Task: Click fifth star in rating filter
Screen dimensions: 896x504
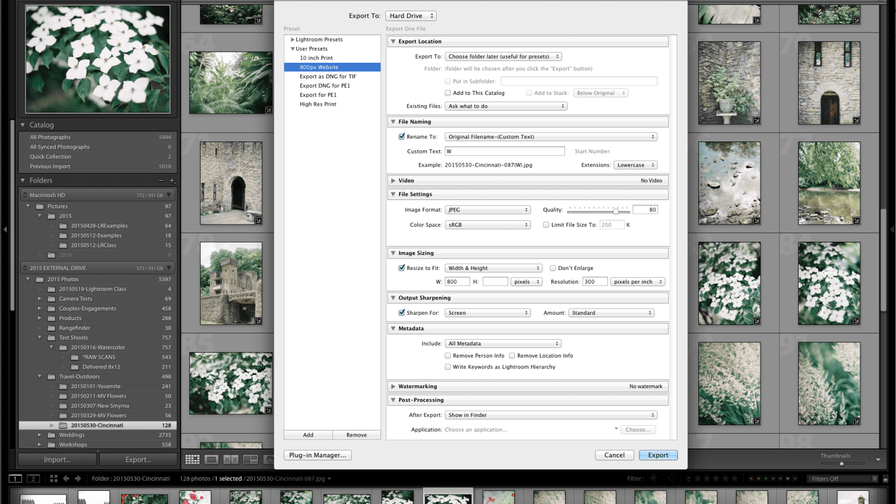Action: [x=735, y=478]
